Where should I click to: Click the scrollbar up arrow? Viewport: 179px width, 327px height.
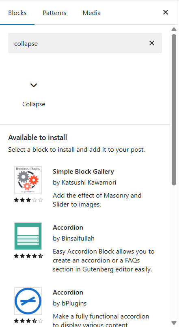coord(174,29)
